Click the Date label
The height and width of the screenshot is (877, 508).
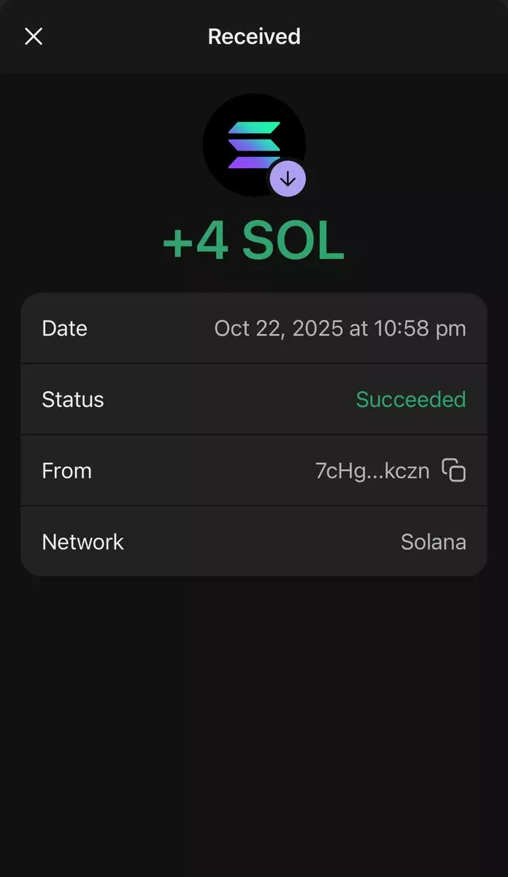(x=64, y=328)
